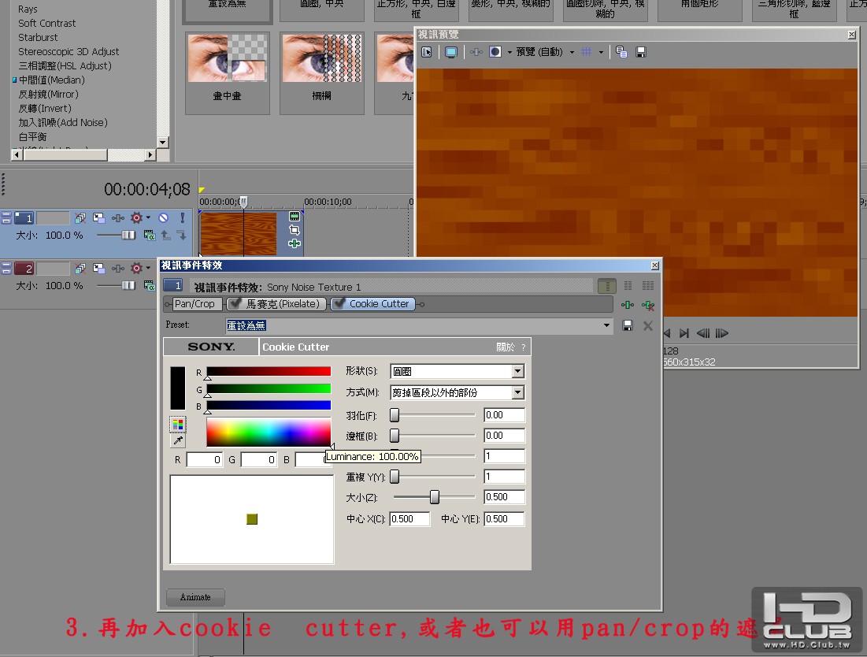Click the Size slider handle
The height and width of the screenshot is (657, 867).
435,496
